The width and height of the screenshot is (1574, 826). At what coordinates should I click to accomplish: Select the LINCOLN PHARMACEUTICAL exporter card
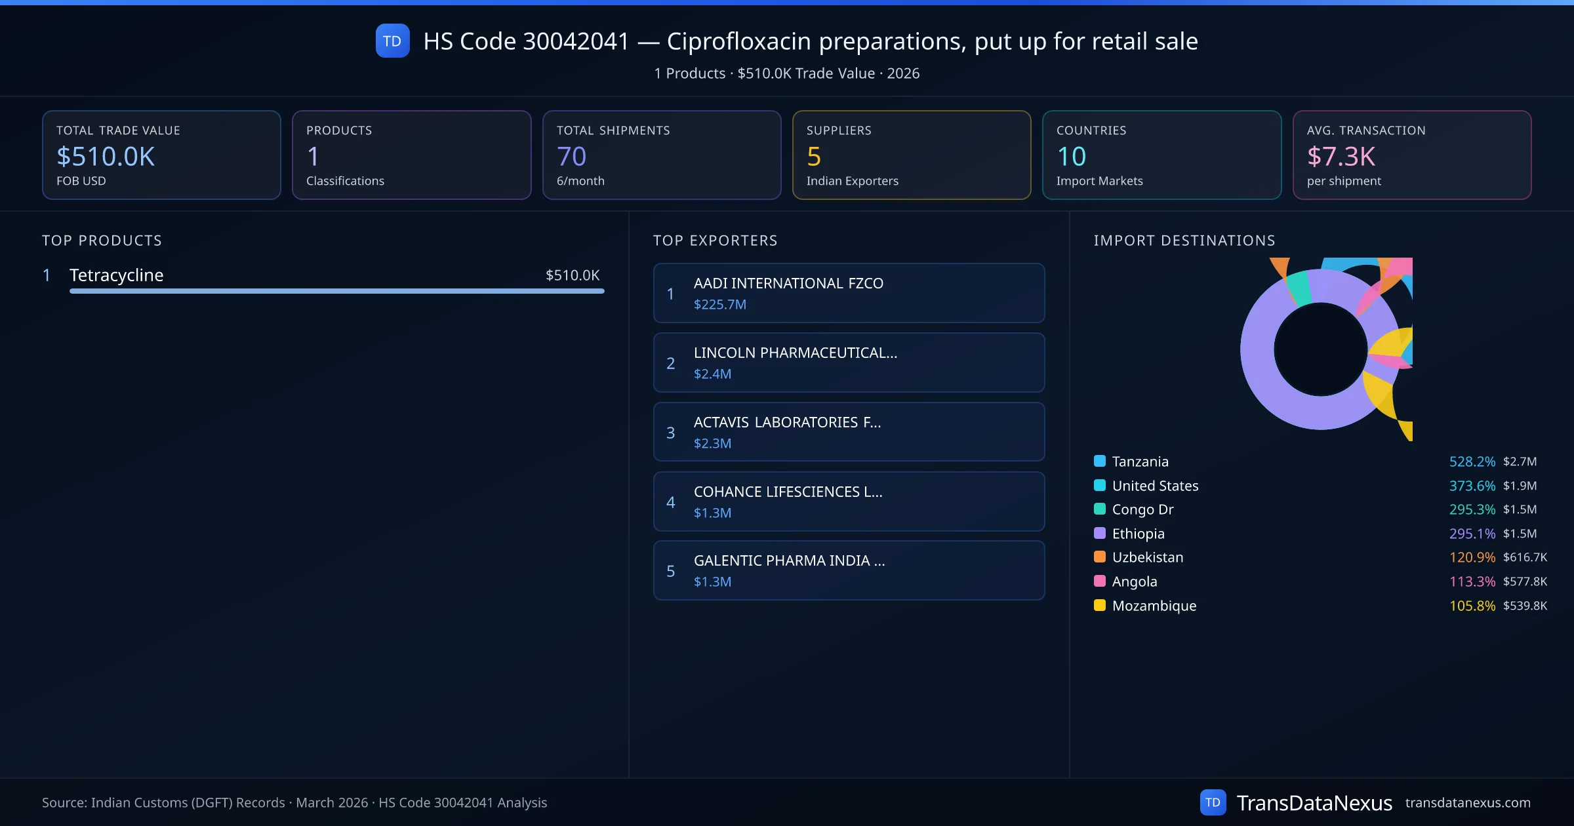tap(849, 363)
